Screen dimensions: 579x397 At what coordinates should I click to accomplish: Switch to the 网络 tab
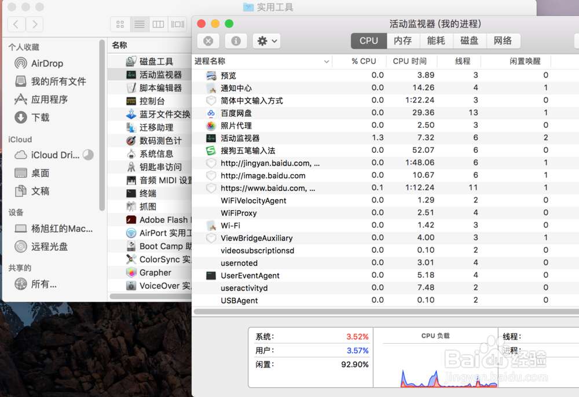(x=503, y=41)
